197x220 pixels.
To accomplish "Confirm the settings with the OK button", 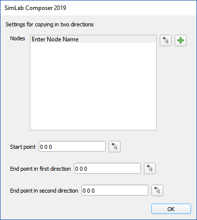I will pyautogui.click(x=171, y=209).
